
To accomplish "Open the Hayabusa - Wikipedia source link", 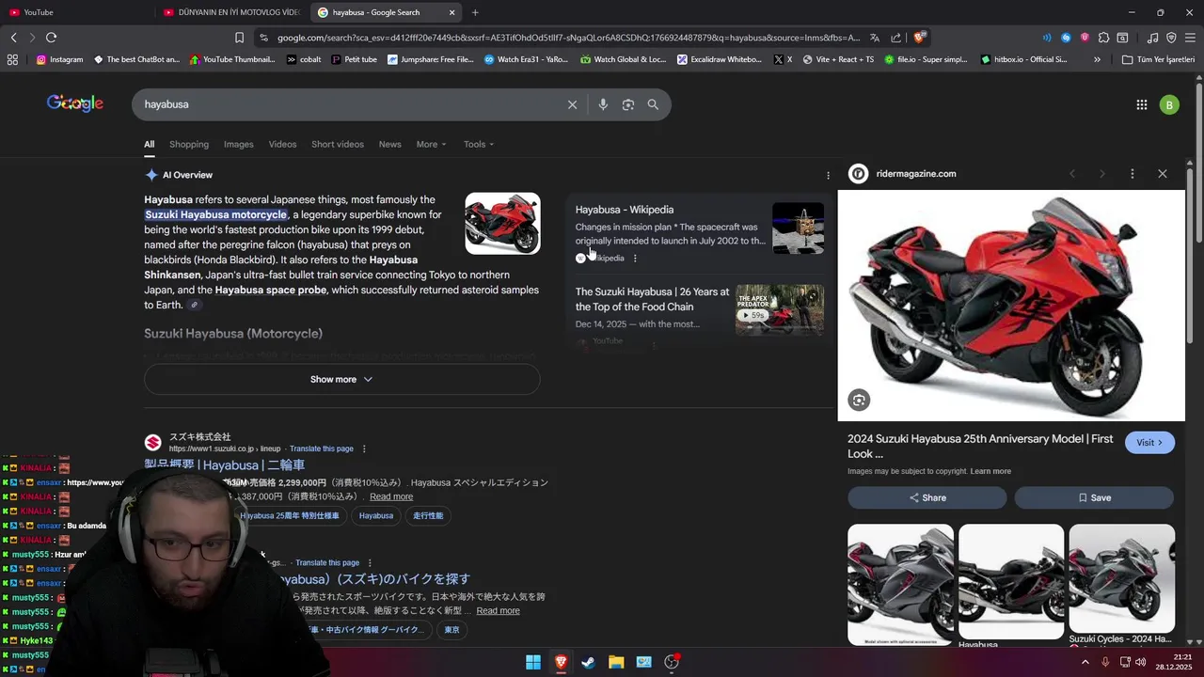I will 625,210.
